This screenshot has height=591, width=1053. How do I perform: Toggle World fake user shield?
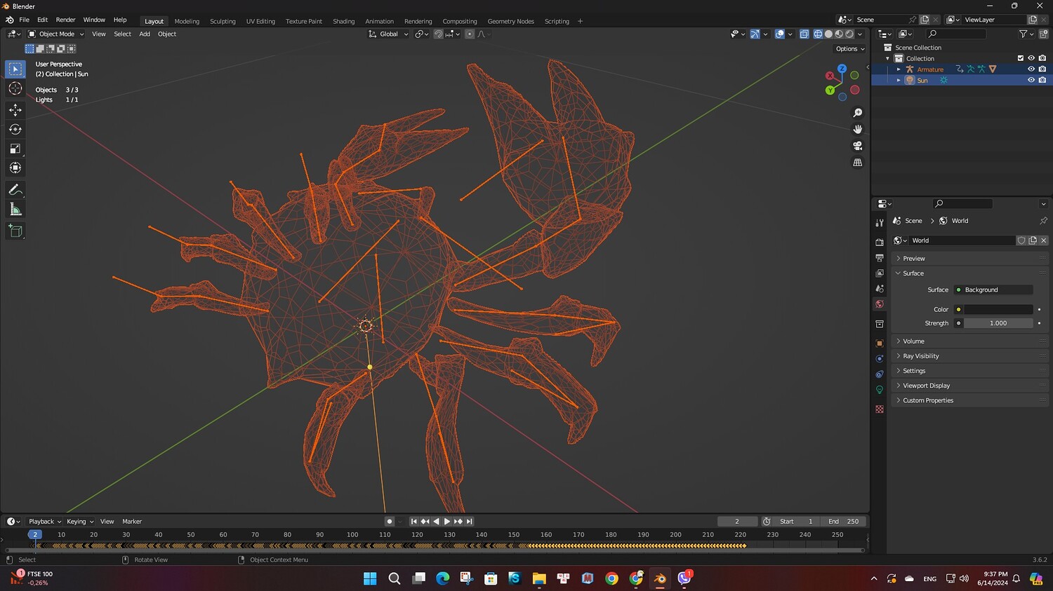1021,240
